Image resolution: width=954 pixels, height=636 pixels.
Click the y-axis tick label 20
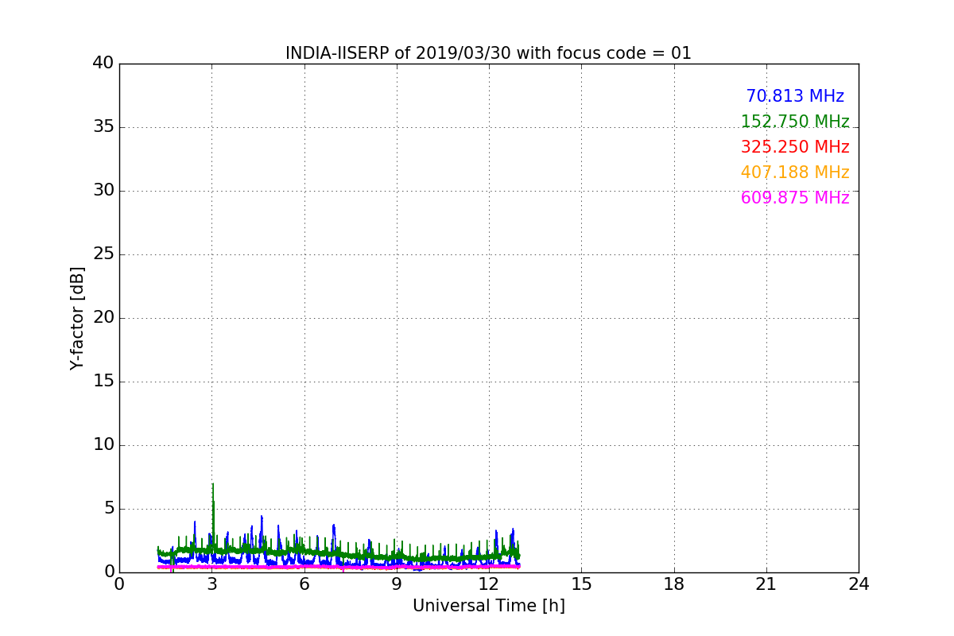click(x=103, y=318)
